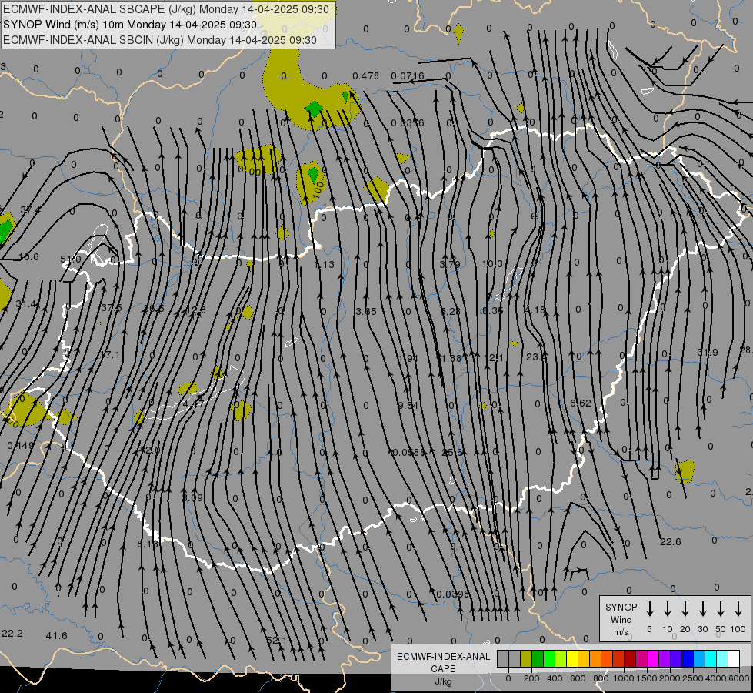Viewport: 753px width, 693px height.
Task: Click the SBCIN title line at top
Action: [160, 40]
